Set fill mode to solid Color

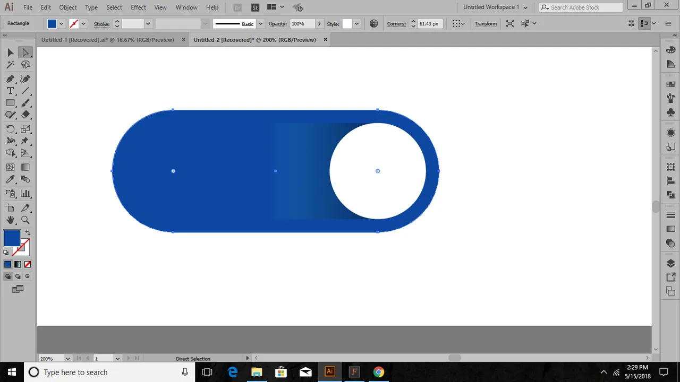tap(7, 264)
